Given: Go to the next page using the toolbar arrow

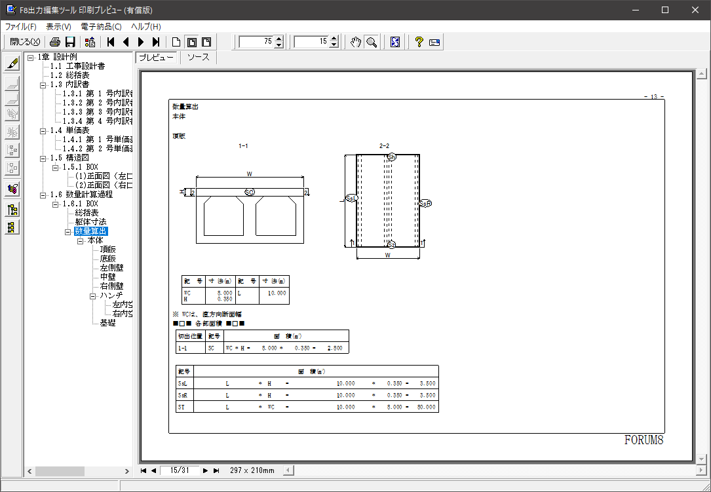Looking at the screenshot, I should 140,42.
